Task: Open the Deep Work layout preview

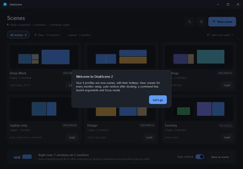Action: coord(44,57)
